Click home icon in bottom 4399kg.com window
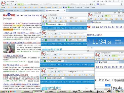Viewport: 124px width, 93px height. pyautogui.click(x=55, y=72)
